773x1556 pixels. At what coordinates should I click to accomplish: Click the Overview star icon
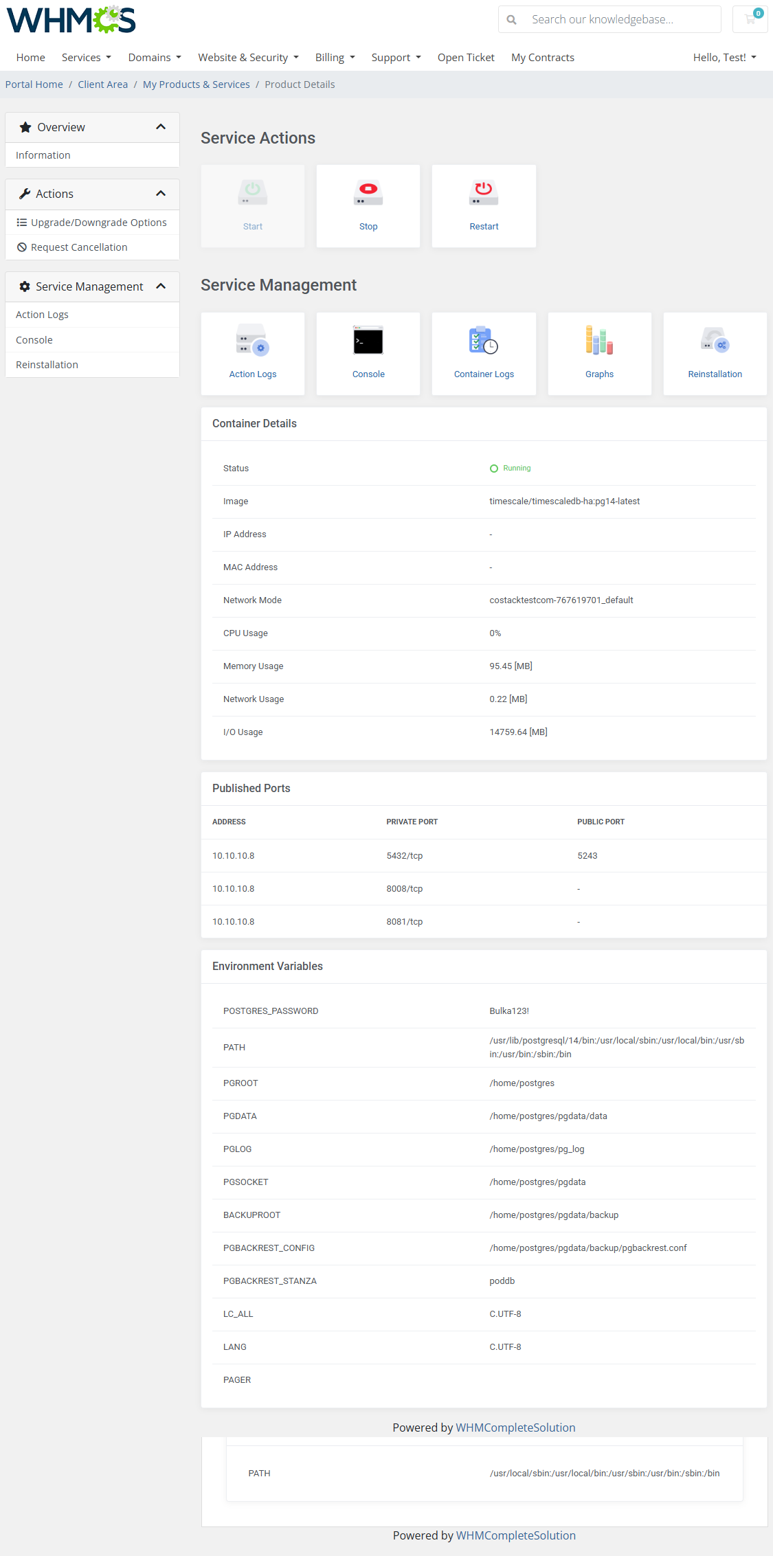pos(25,127)
